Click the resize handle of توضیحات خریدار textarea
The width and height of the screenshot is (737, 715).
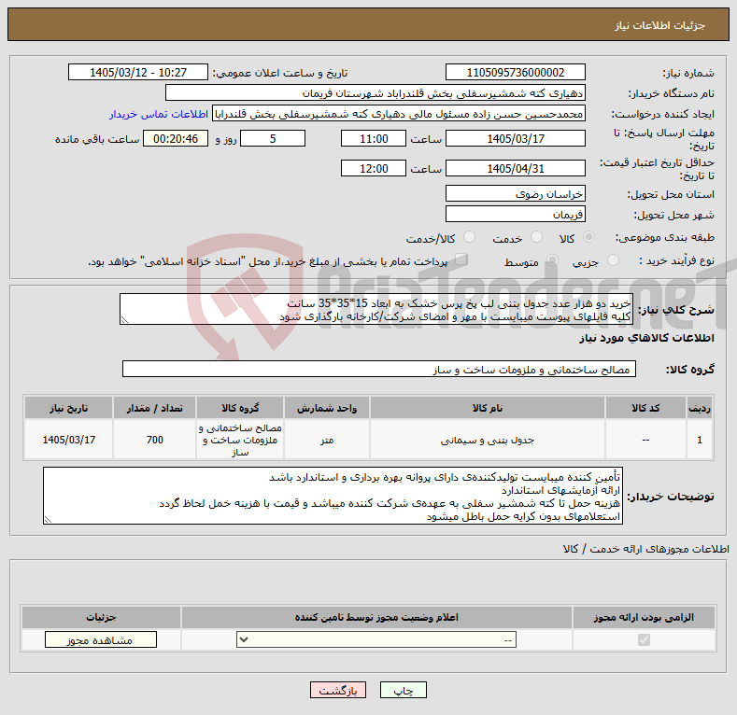pyautogui.click(x=48, y=520)
